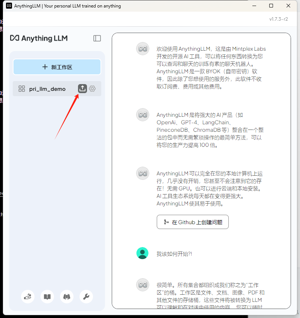300x318 pixels.
Task: Click the upload documents icon for pri_llm_demo
Action: tap(82, 89)
